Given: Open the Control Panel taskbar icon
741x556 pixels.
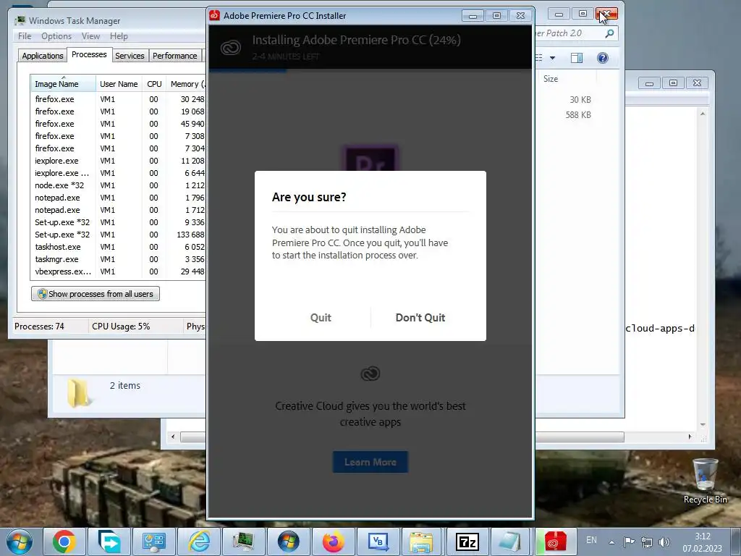Looking at the screenshot, I should tap(154, 542).
